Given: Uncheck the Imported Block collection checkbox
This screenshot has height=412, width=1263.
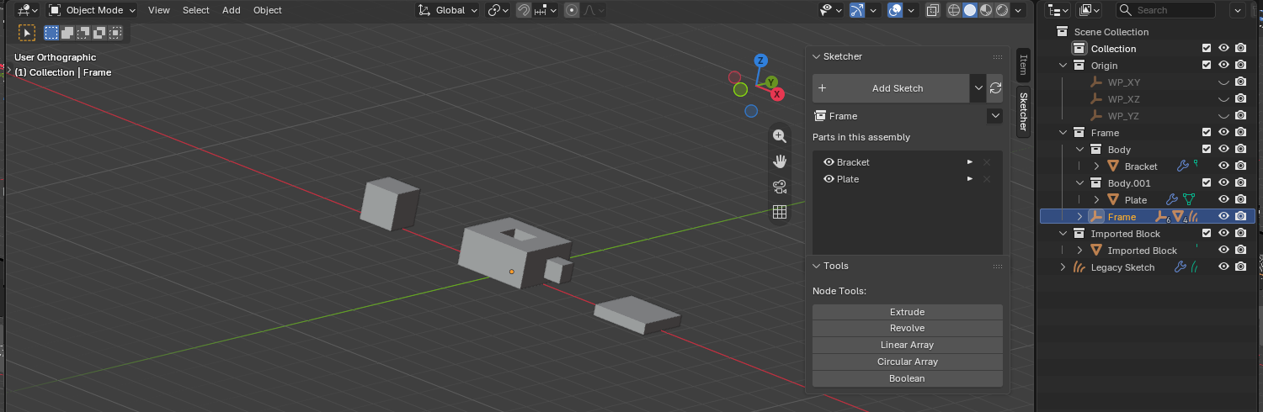Looking at the screenshot, I should pyautogui.click(x=1207, y=234).
